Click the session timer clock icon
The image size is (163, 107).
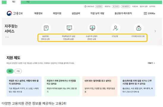click(x=85, y=7)
